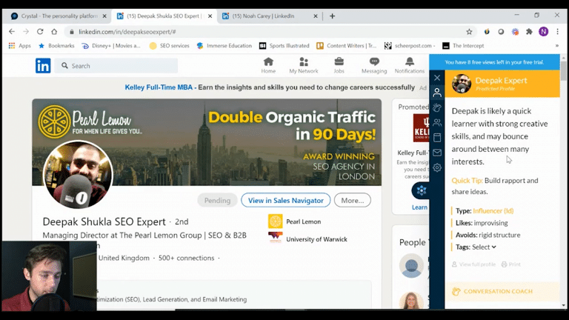
Task: Open Crystal people group sidebar icon
Action: (437, 122)
